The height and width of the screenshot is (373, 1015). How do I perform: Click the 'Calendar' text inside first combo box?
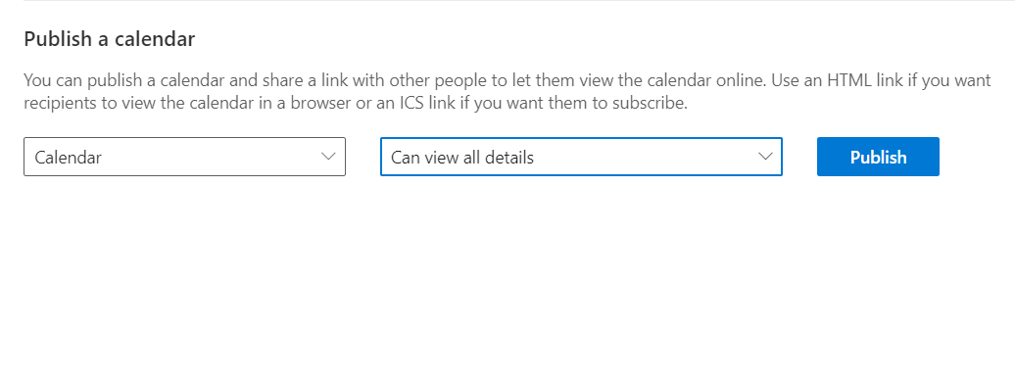click(x=68, y=157)
